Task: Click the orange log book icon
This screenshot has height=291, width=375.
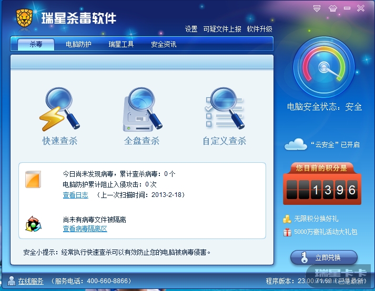Action: tap(33, 179)
